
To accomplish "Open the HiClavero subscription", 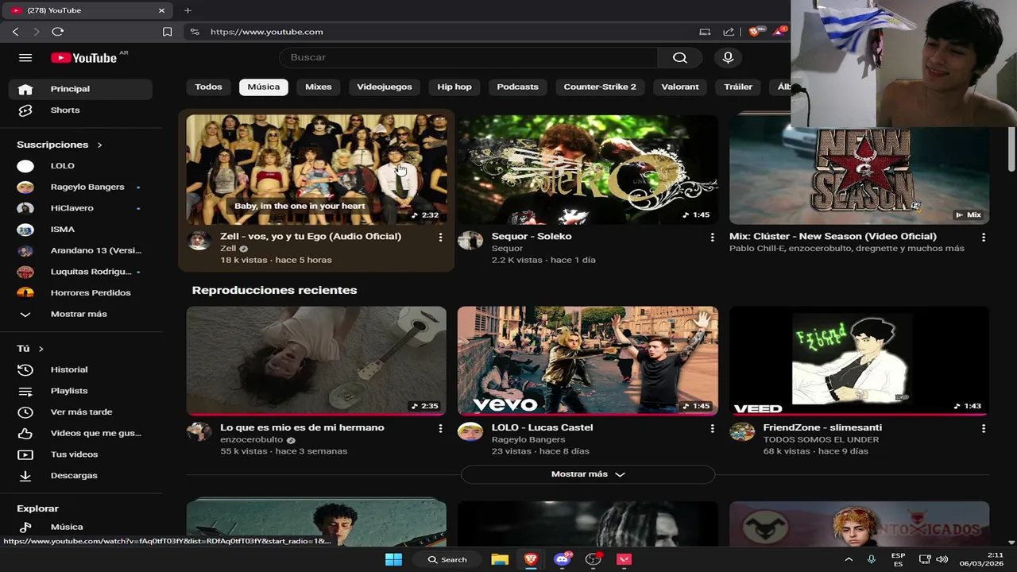I will pyautogui.click(x=80, y=208).
